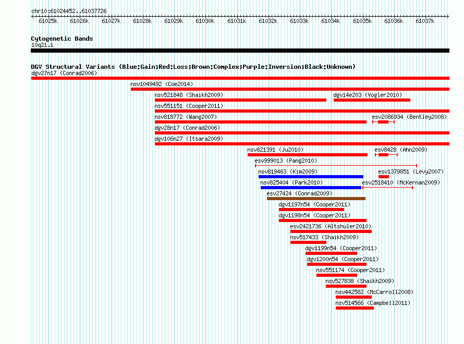Click dgv106n27 (Itsara2009) label
The width and height of the screenshot is (464, 344).
189,139
